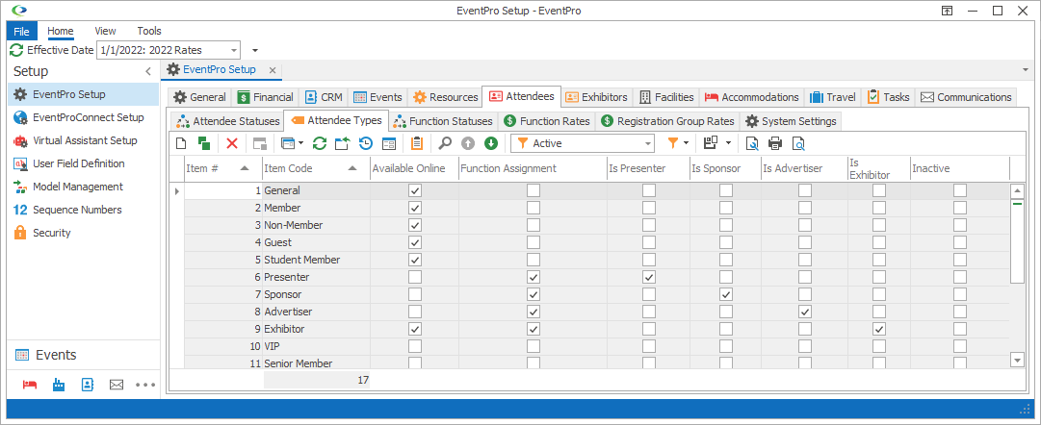Image resolution: width=1041 pixels, height=425 pixels.
Task: Click the magnifying glass Find icon
Action: 446,142
